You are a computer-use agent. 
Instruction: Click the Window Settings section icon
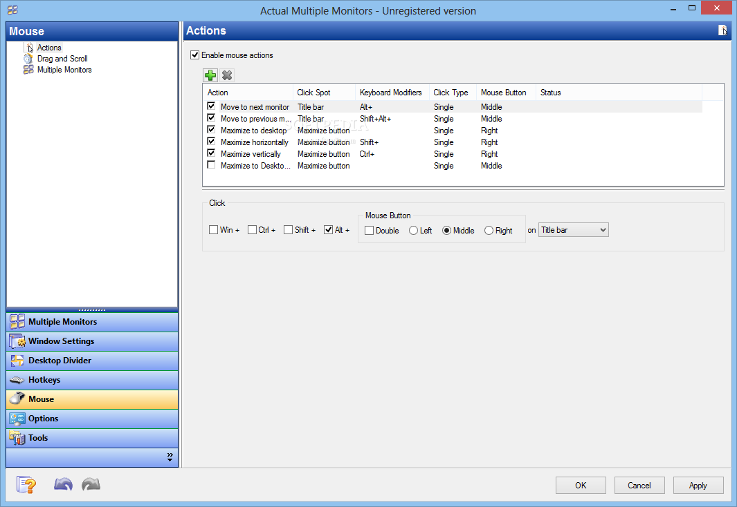[x=17, y=341]
